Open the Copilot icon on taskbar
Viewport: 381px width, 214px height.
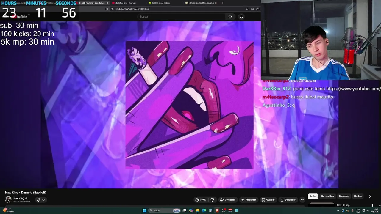tap(191, 210)
